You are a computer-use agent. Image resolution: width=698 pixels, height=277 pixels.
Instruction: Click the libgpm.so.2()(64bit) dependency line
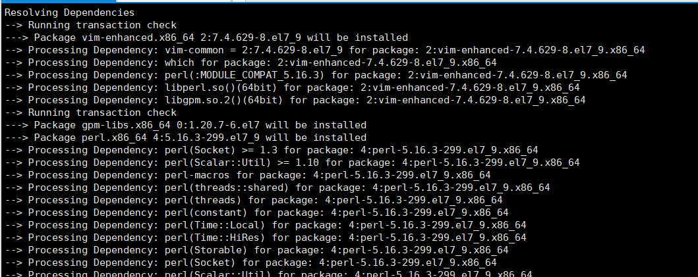(x=295, y=100)
